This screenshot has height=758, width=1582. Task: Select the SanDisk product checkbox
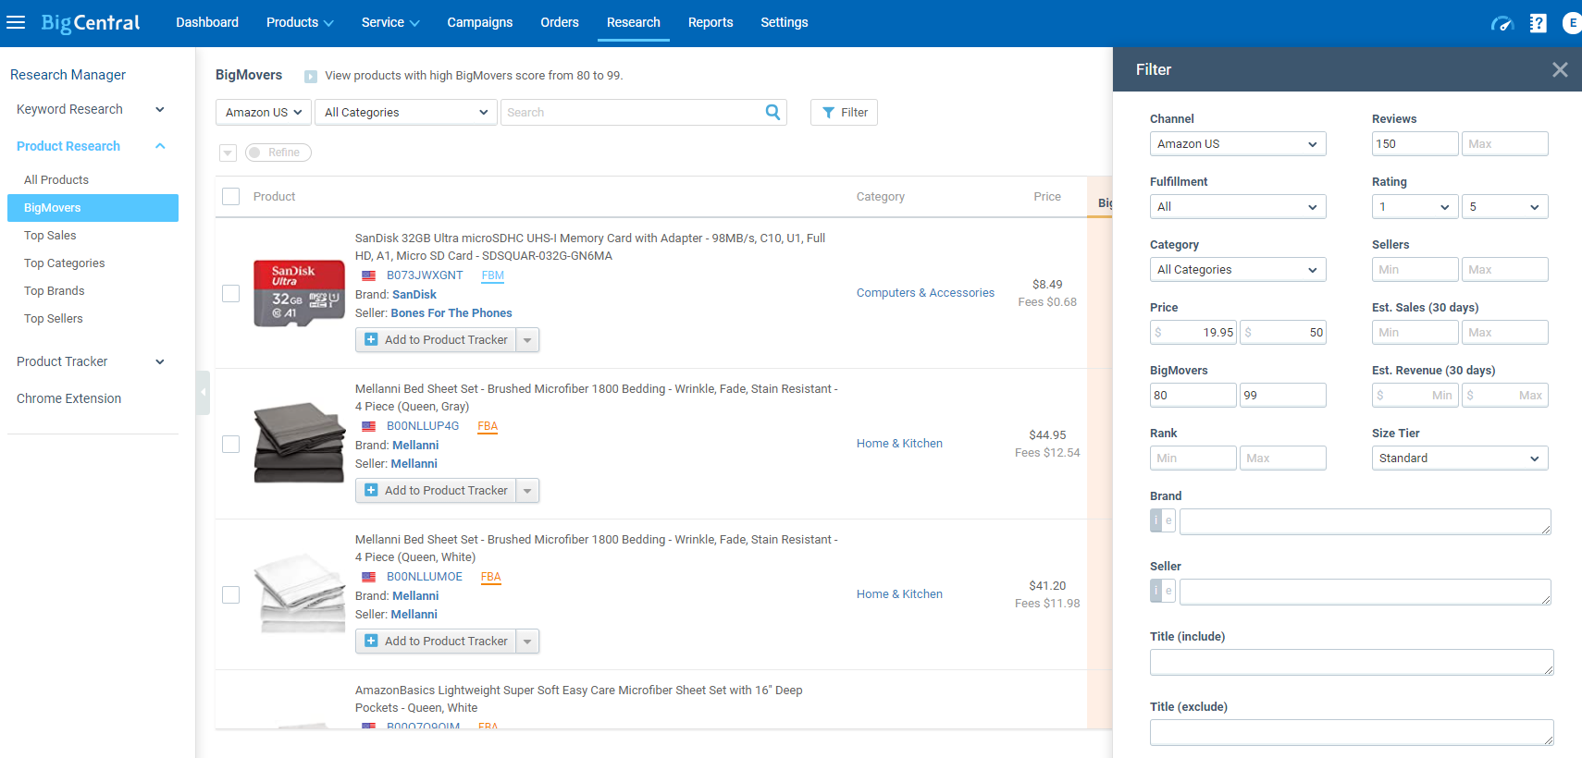(x=231, y=293)
